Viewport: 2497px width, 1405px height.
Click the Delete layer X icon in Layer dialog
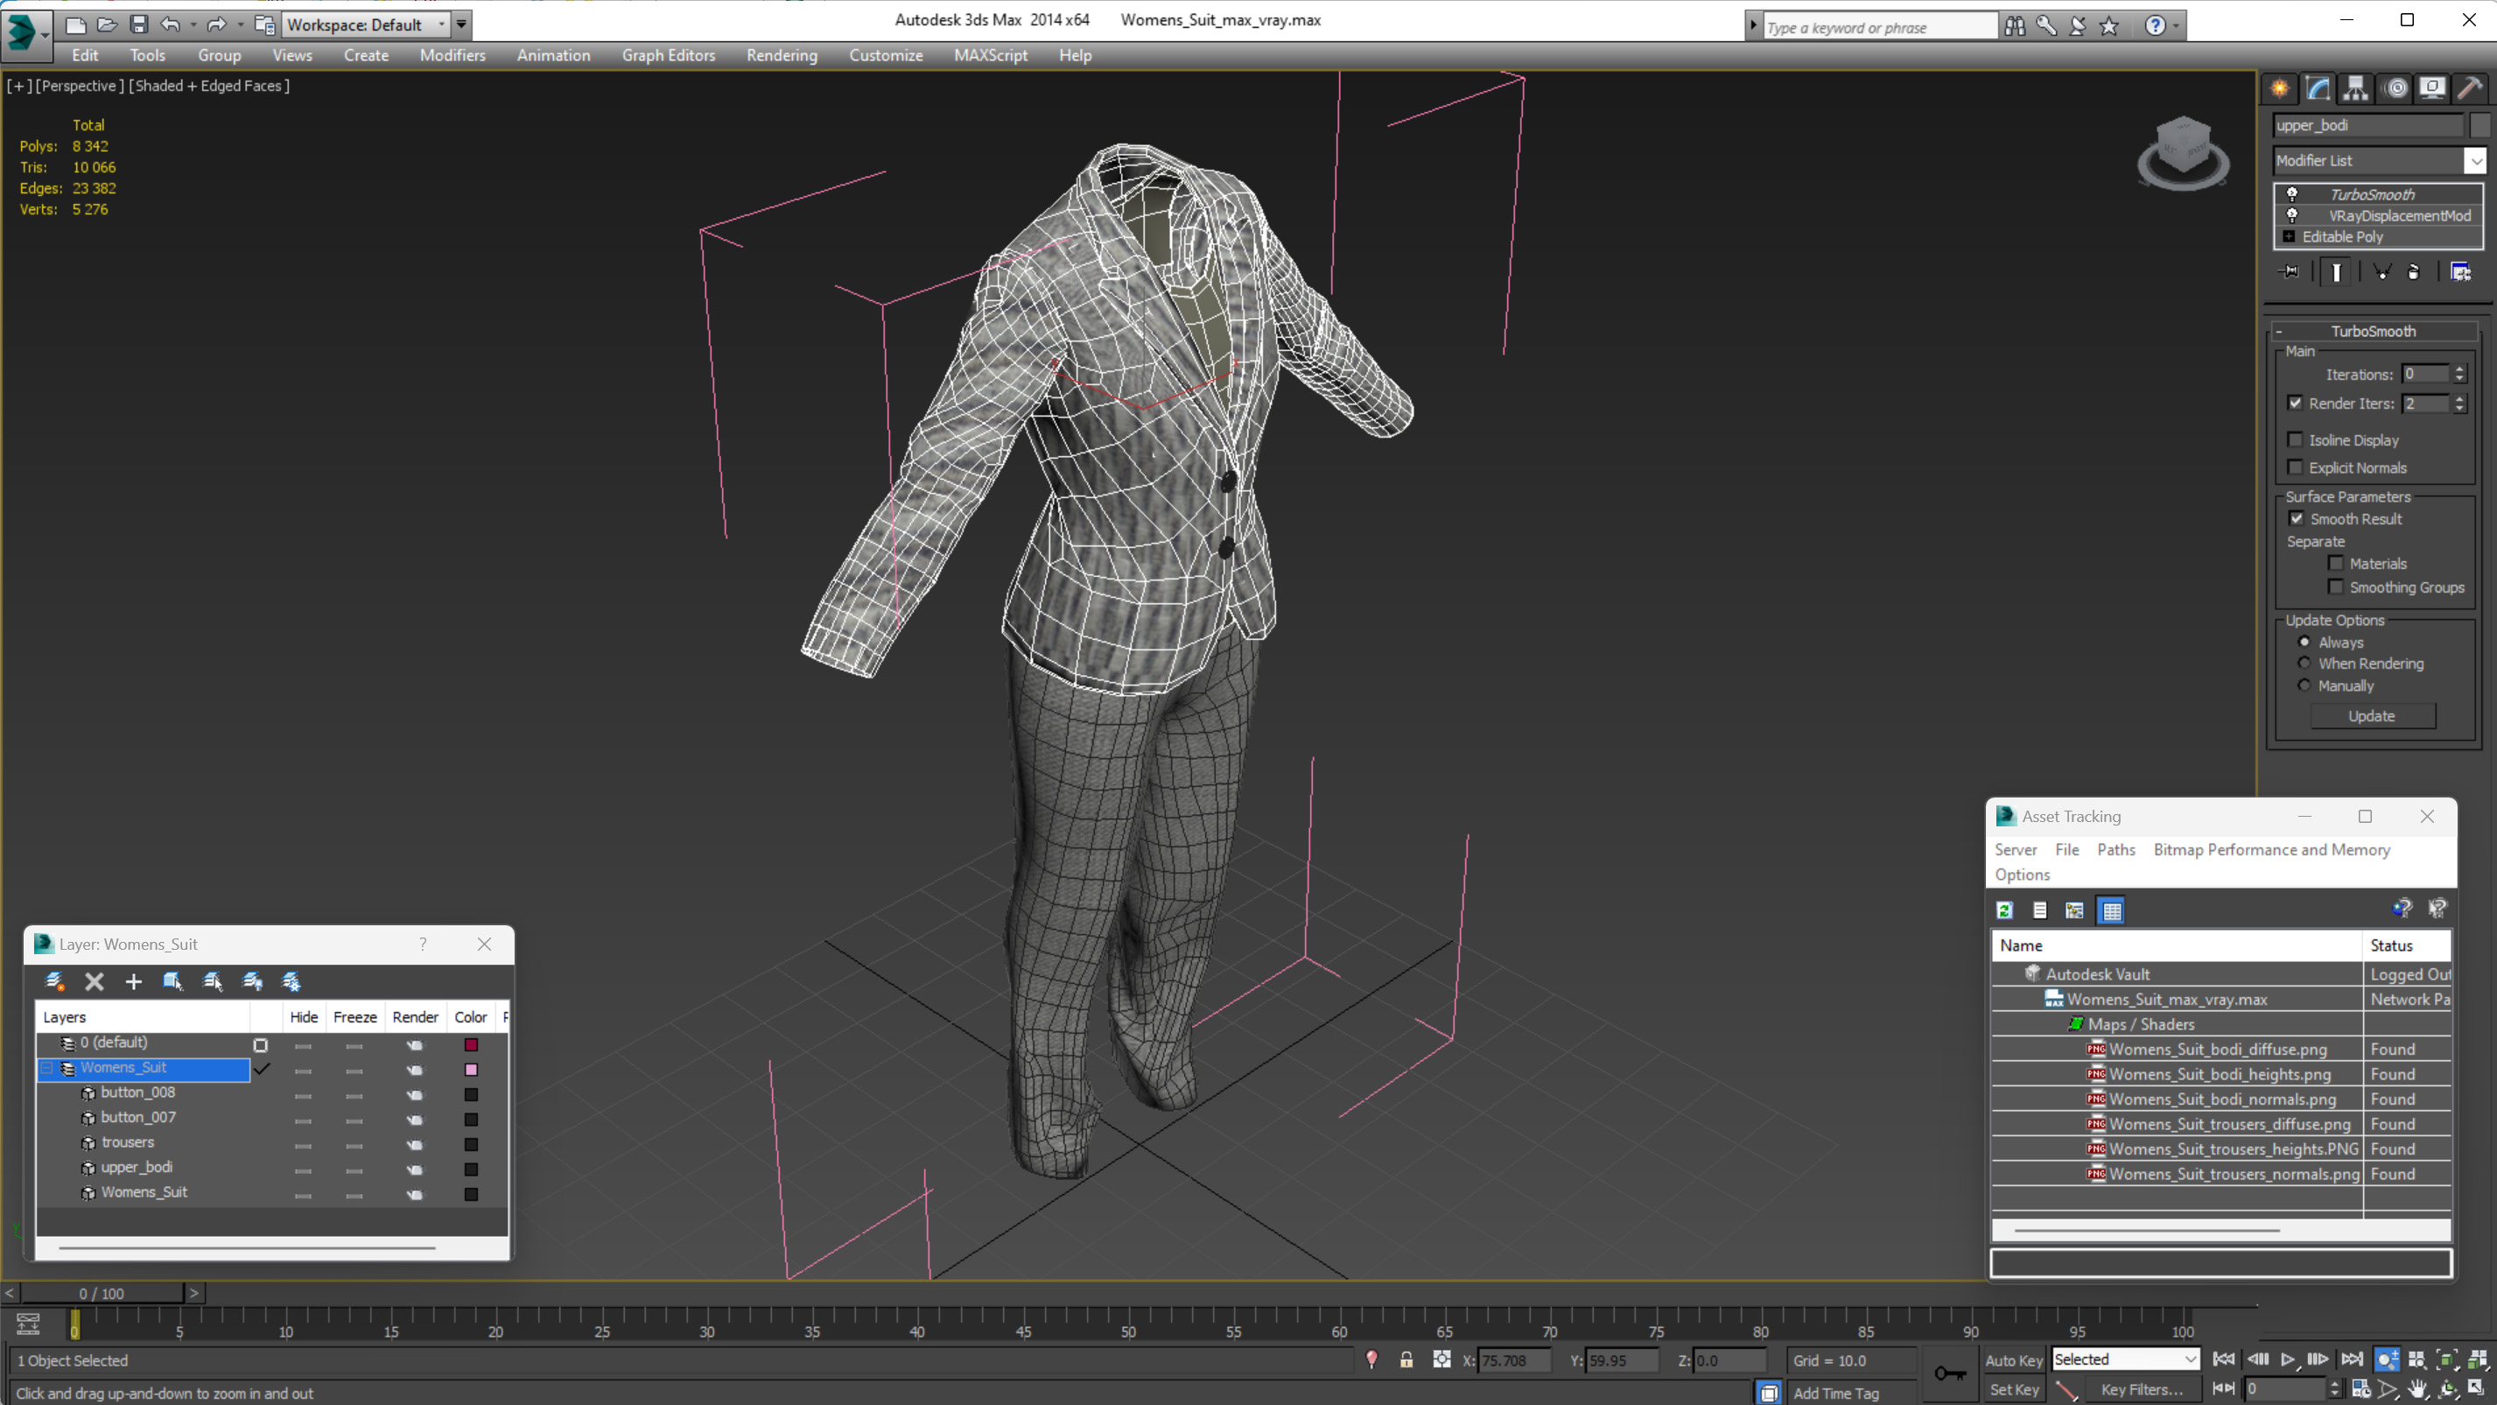[94, 981]
